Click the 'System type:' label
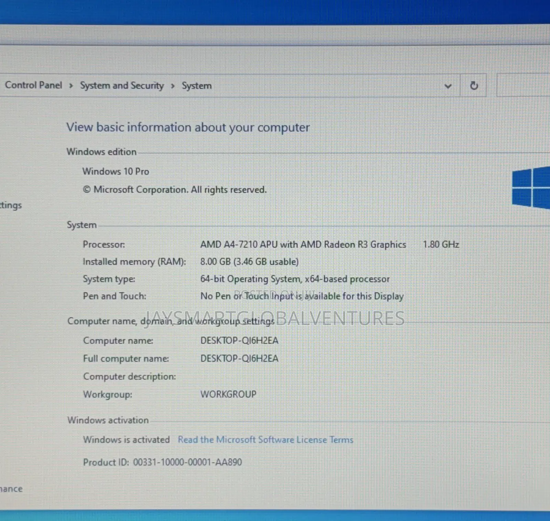This screenshot has height=521, width=550. click(x=109, y=279)
